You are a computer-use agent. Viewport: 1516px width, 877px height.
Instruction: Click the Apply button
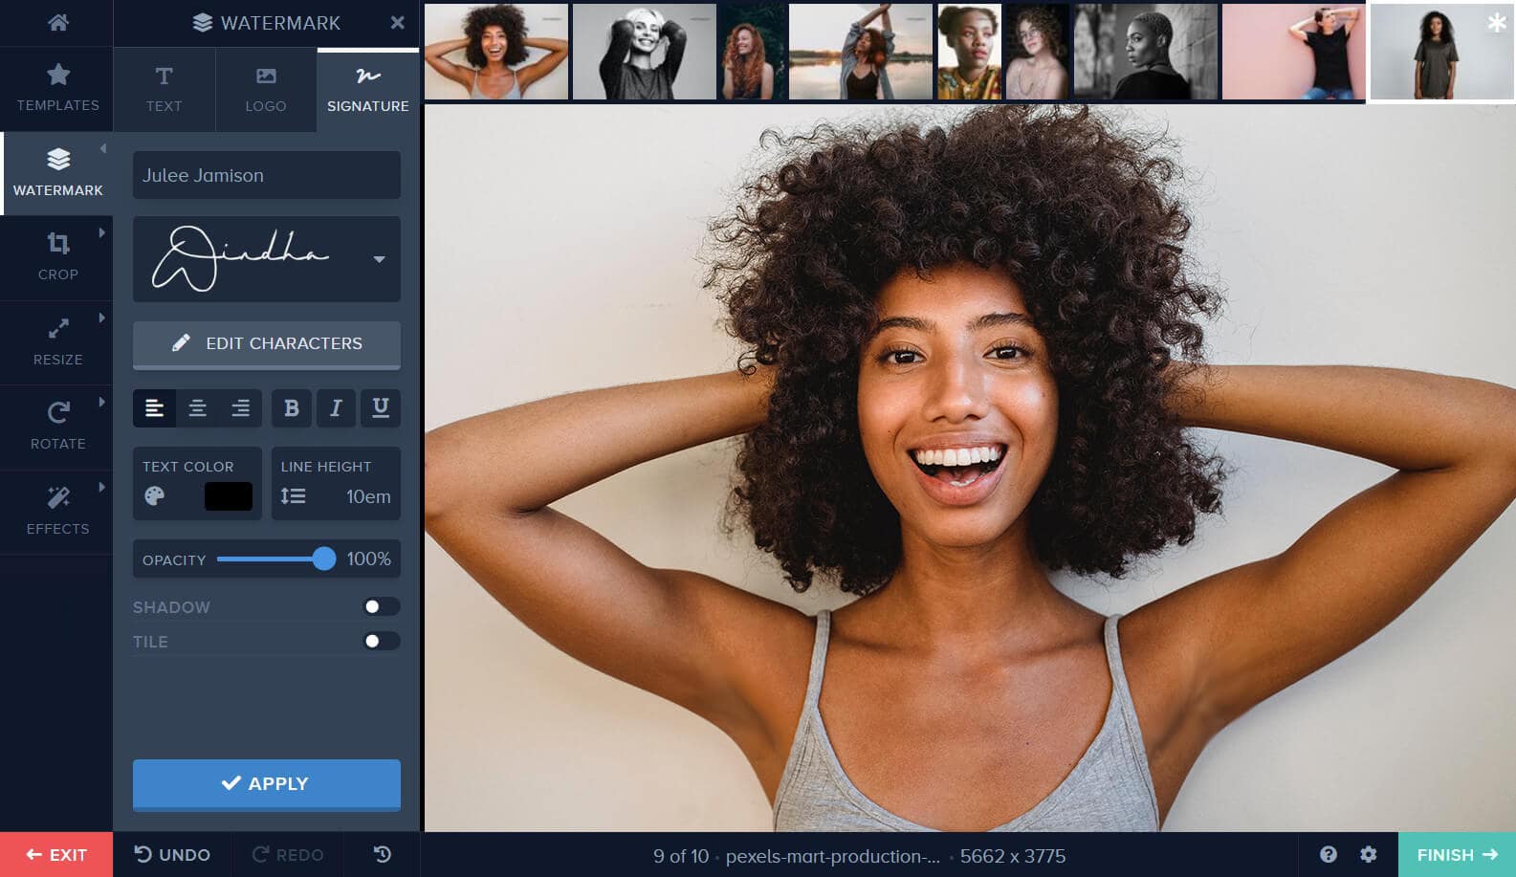tap(267, 784)
